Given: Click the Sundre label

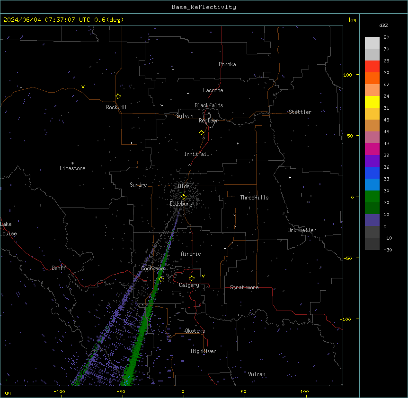Looking at the screenshot, I should tap(138, 185).
